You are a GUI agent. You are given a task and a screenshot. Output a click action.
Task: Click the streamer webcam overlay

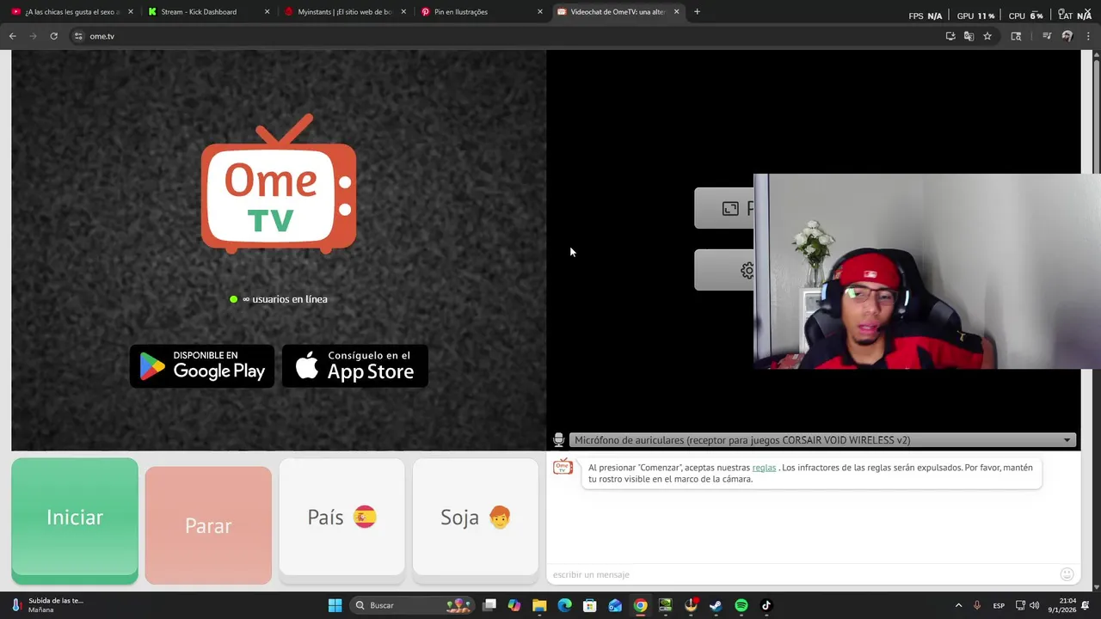pos(927,272)
